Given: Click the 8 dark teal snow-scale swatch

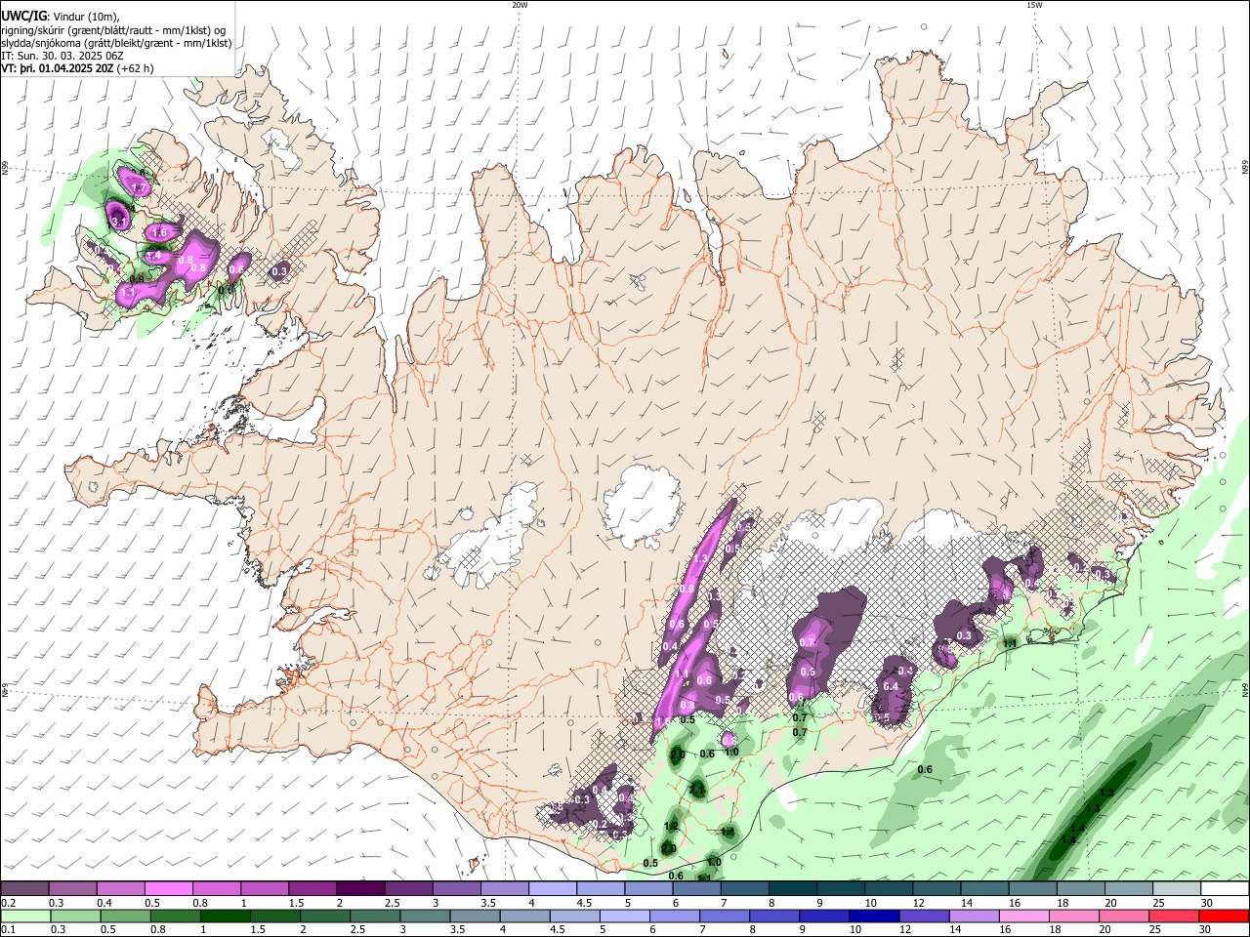Looking at the screenshot, I should (x=793, y=889).
